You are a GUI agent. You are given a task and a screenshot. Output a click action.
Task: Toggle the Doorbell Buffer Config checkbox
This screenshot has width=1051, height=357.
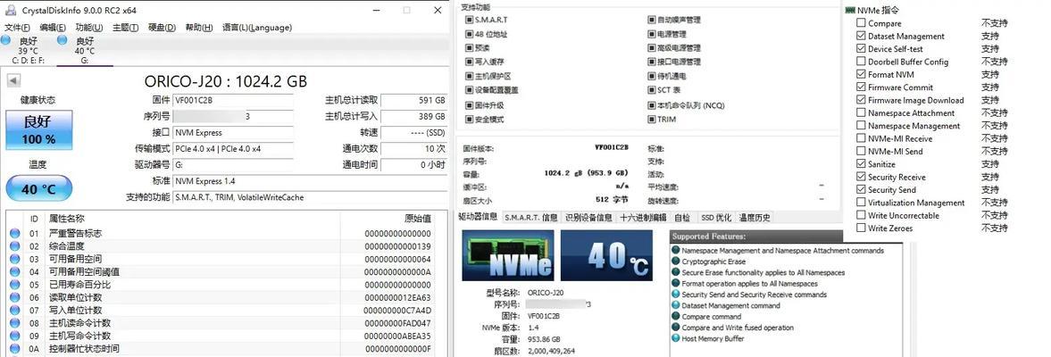(861, 62)
